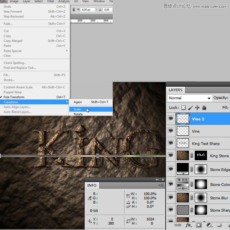The height and width of the screenshot is (230, 230).
Task: Click the chain link on Stone Color layer
Action: [x=191, y=184]
